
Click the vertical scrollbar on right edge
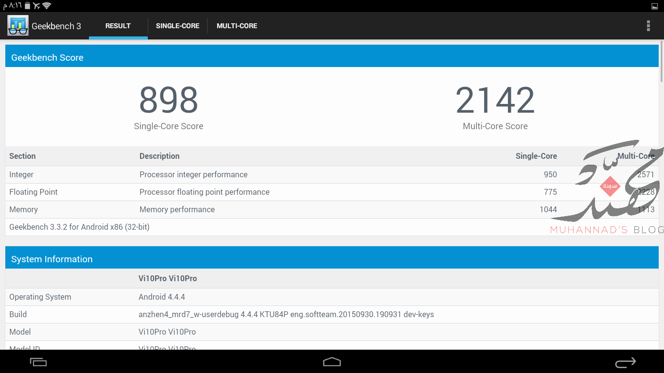click(661, 63)
